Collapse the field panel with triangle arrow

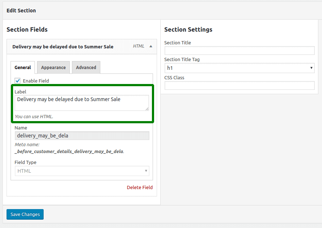click(x=151, y=47)
